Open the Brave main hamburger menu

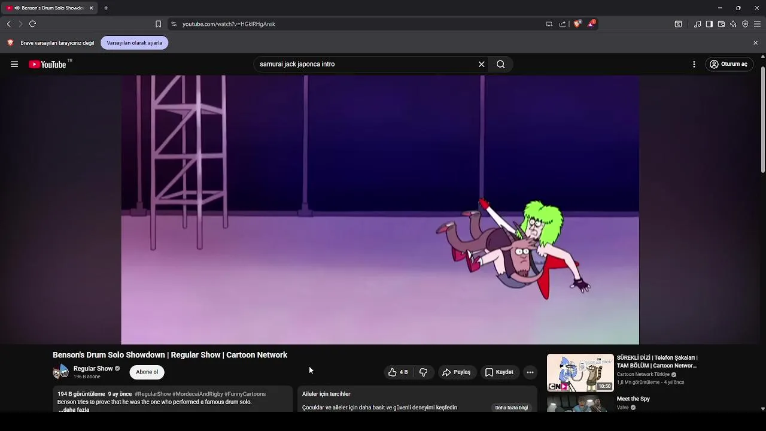pyautogui.click(x=757, y=24)
